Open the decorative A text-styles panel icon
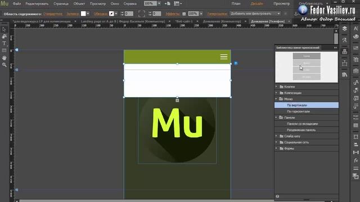The image size is (360, 202). click(x=344, y=40)
